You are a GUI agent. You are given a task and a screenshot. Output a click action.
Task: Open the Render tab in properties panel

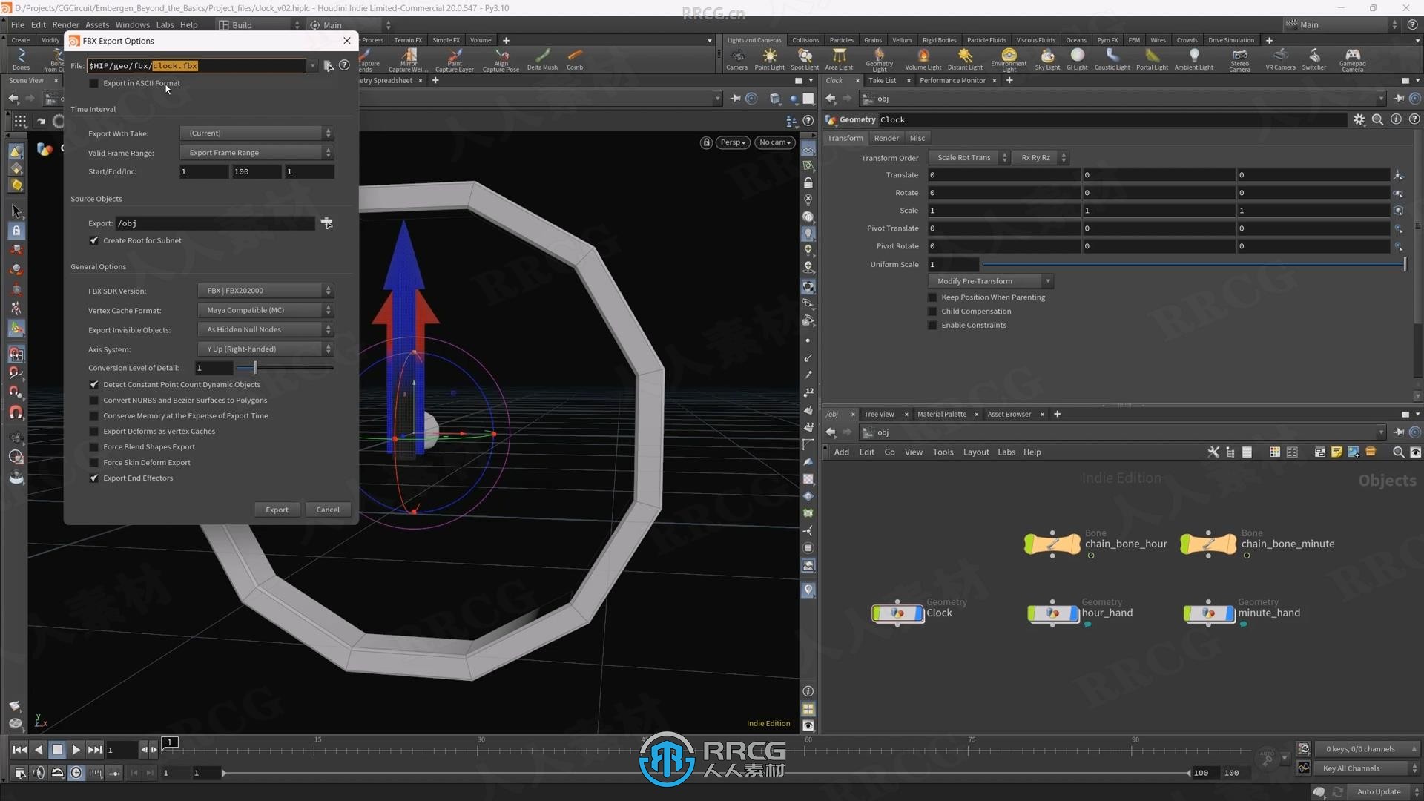885,137
